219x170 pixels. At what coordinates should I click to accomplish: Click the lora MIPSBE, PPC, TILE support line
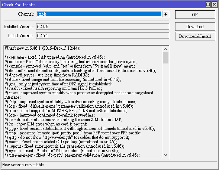pyautogui.click(x=66, y=111)
